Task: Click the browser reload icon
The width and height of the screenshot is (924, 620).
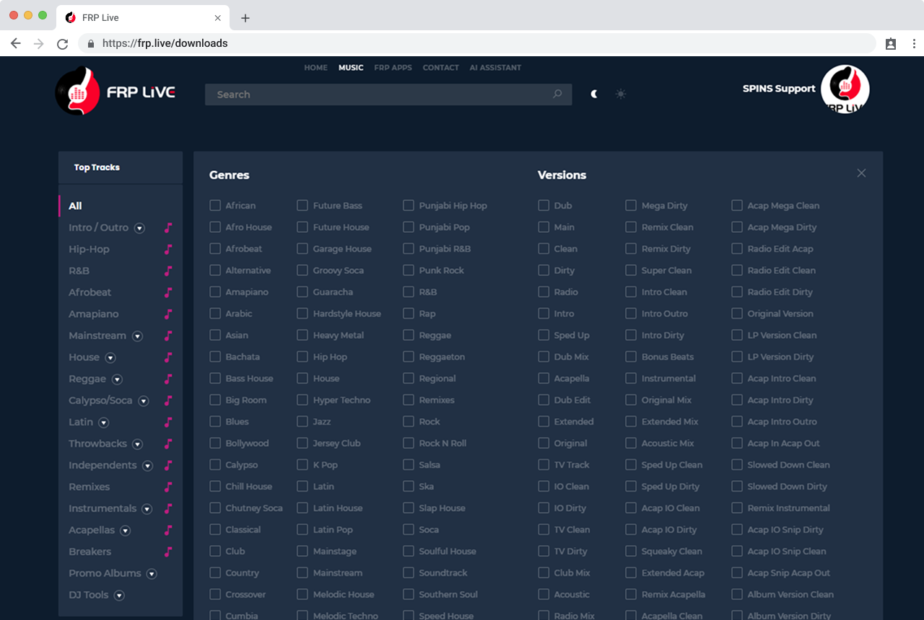Action: coord(63,44)
